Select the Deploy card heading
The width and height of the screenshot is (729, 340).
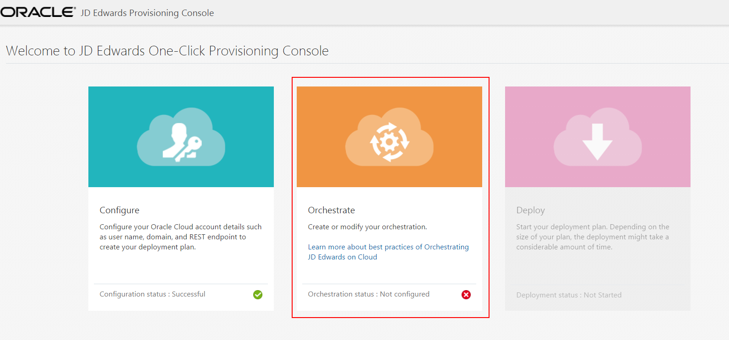pos(531,210)
